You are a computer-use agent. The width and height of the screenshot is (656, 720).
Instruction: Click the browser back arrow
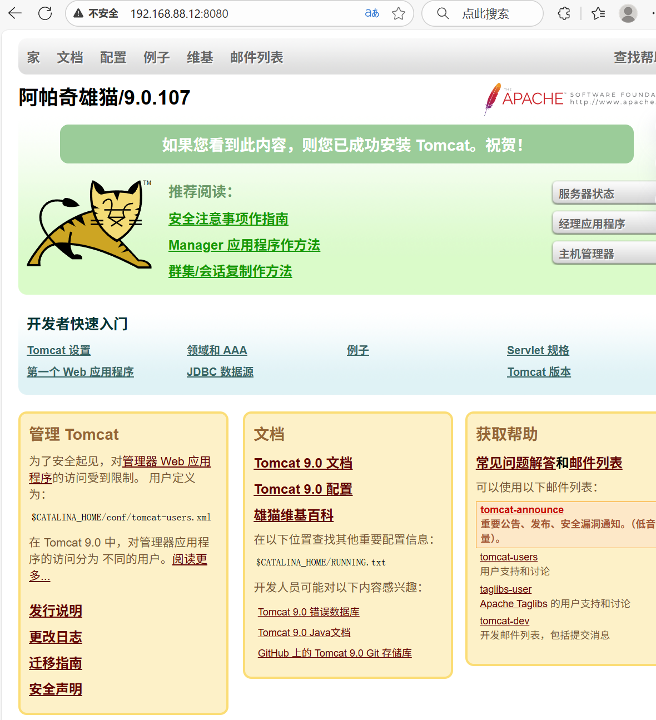[x=15, y=13]
